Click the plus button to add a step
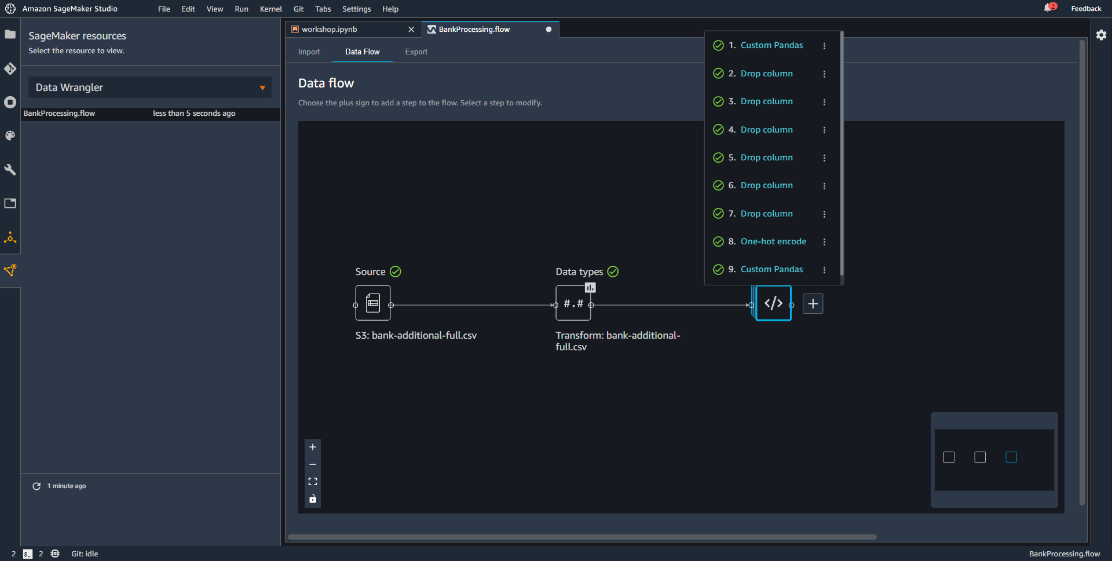 pos(813,303)
